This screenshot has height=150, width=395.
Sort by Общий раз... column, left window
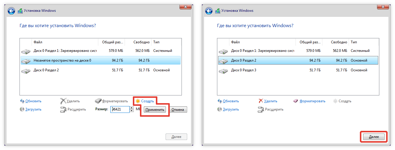112,42
